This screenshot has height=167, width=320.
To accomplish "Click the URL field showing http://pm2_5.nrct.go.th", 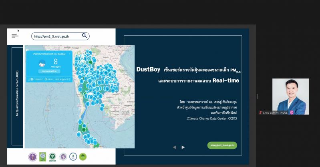I will click(56, 36).
